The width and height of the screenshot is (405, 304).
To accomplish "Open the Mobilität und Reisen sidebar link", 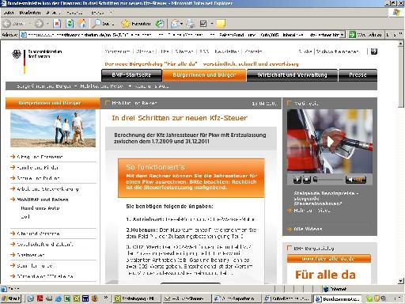I will tap(43, 199).
